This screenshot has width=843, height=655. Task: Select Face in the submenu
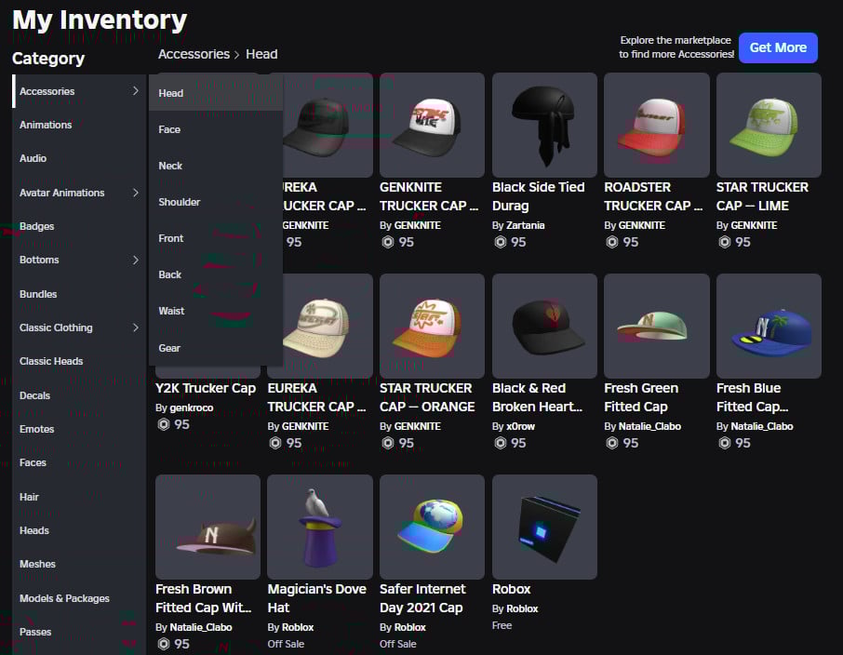[216, 129]
